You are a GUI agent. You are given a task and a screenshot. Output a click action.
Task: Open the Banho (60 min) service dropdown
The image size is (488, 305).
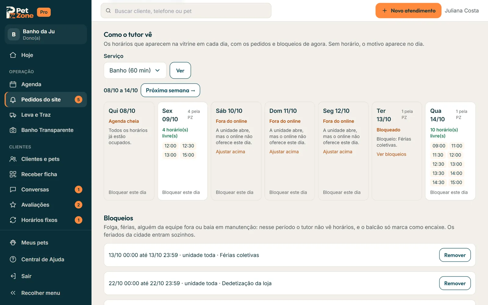[135, 70]
